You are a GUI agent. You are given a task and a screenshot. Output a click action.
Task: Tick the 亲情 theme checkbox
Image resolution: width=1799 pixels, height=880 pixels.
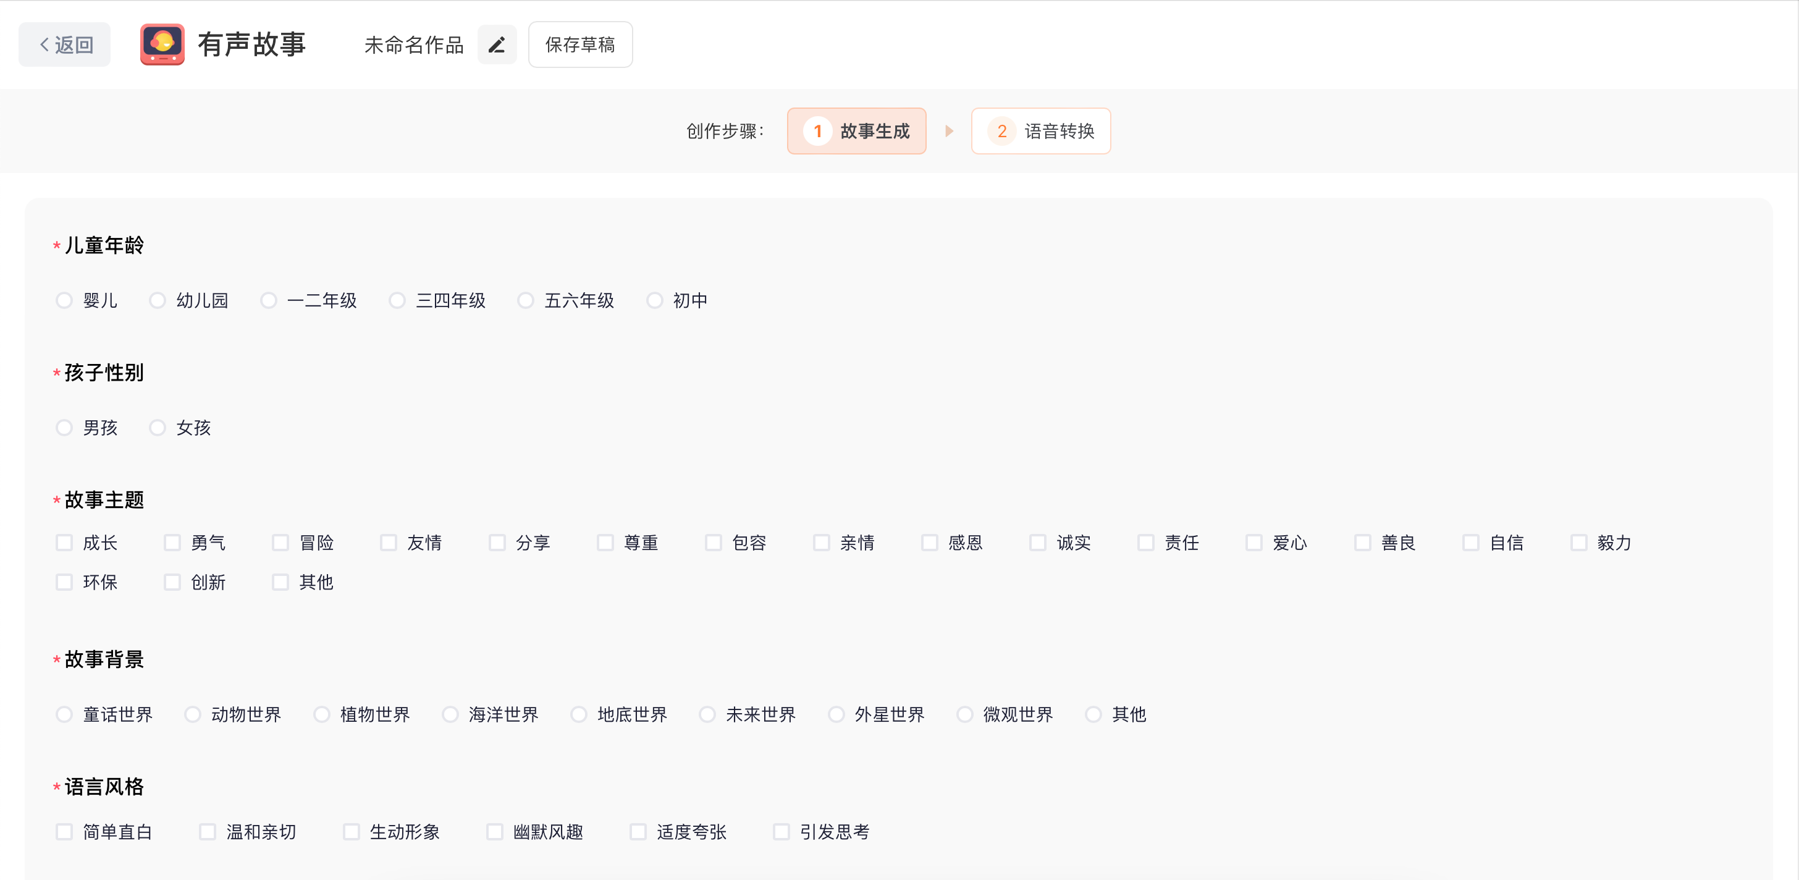point(822,543)
